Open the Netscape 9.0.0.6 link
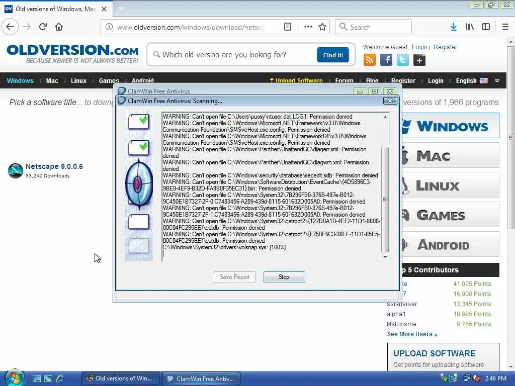This screenshot has height=386, width=515. [54, 166]
